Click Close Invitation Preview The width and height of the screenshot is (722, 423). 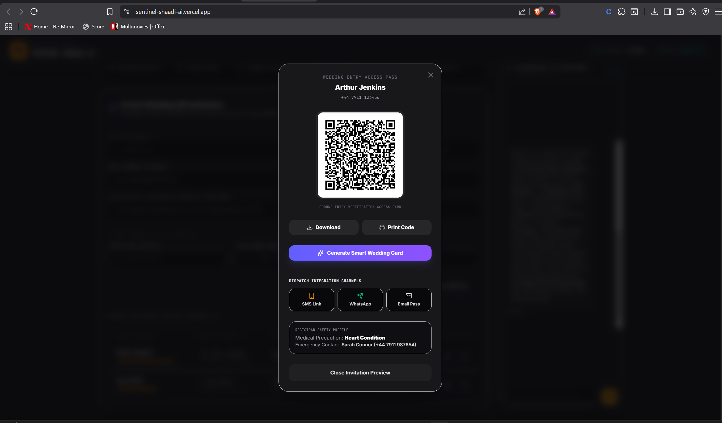tap(360, 372)
